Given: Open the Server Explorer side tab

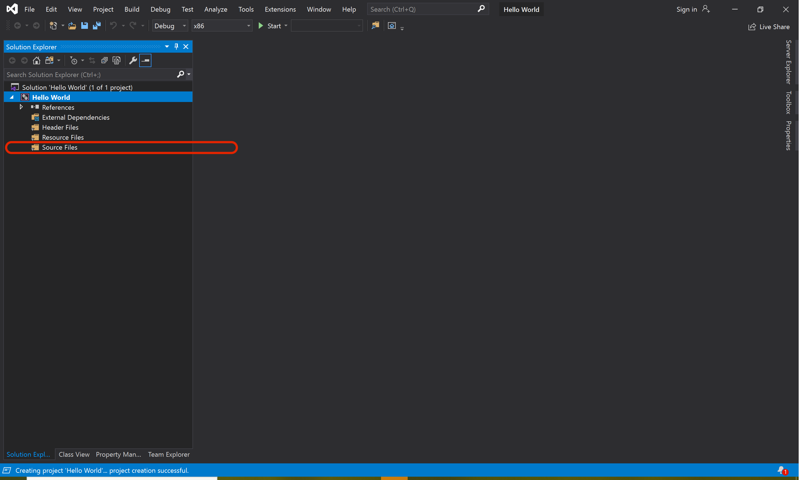Looking at the screenshot, I should tap(789, 62).
